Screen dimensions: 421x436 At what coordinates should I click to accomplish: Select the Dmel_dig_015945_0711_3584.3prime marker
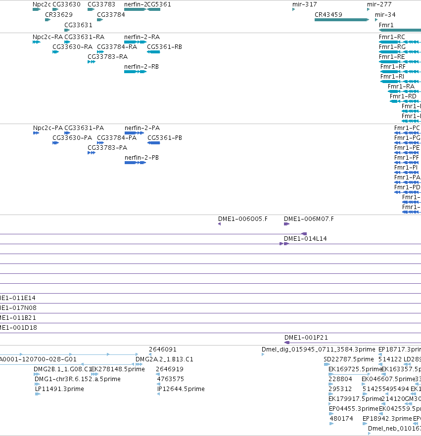tap(263, 354)
